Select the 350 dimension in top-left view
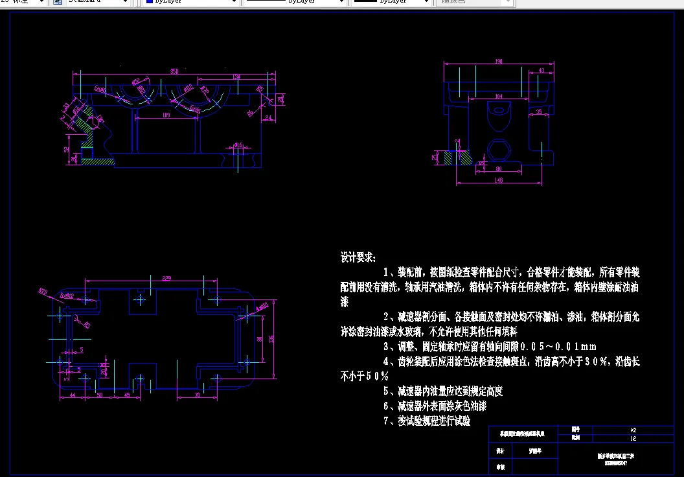The height and width of the screenshot is (477, 684). pyautogui.click(x=174, y=71)
